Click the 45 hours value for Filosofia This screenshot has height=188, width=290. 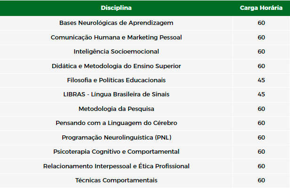click(x=261, y=80)
